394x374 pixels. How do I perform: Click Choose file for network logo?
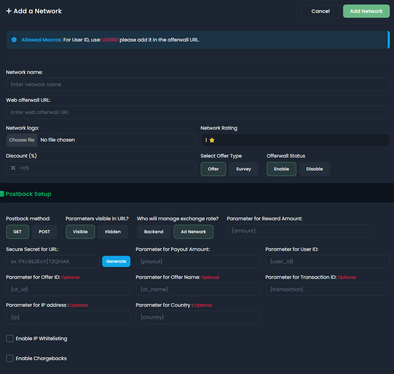(x=22, y=140)
